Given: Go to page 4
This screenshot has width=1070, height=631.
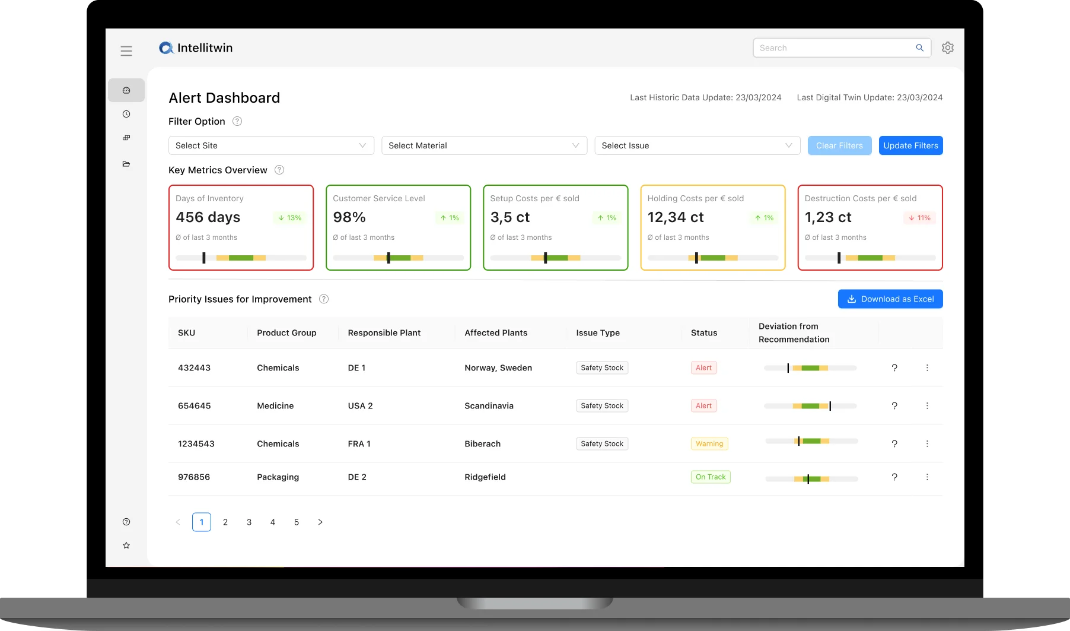Looking at the screenshot, I should (x=273, y=522).
